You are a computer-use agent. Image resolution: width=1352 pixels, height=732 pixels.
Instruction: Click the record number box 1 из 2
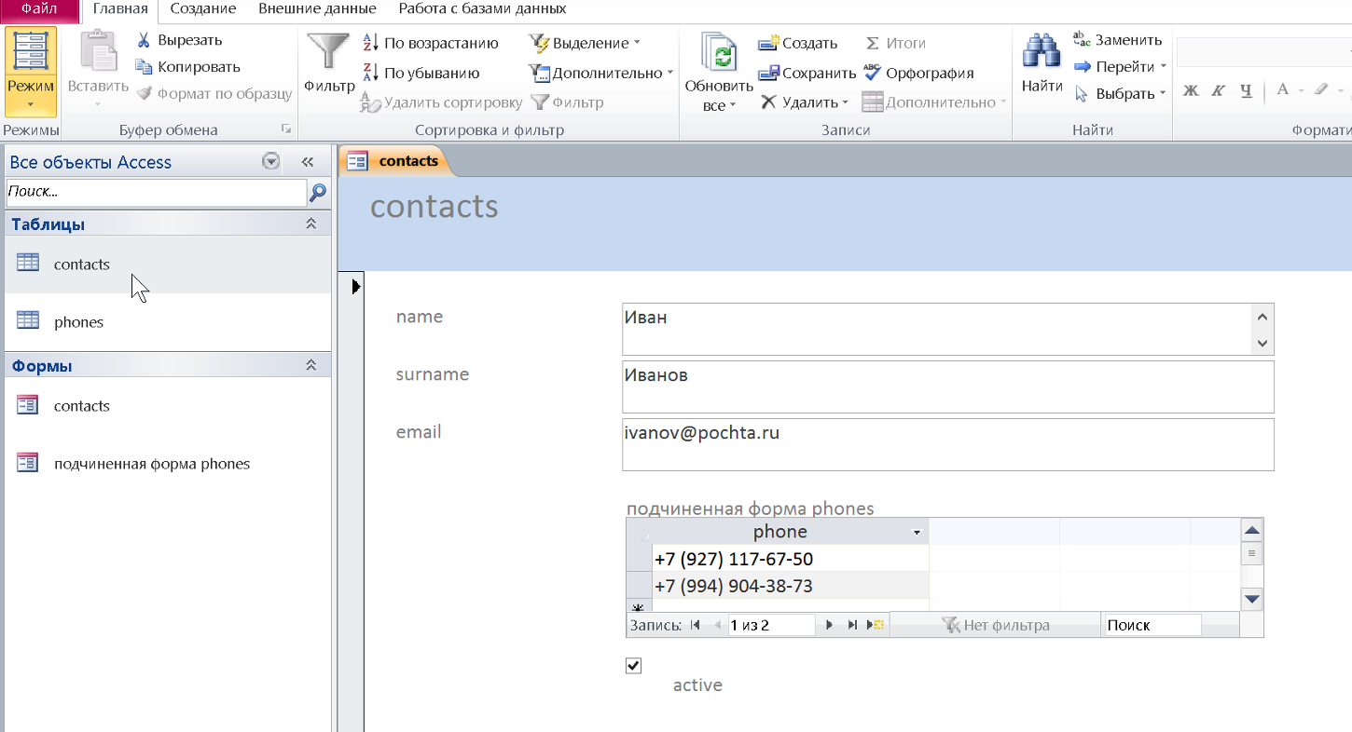coord(771,625)
